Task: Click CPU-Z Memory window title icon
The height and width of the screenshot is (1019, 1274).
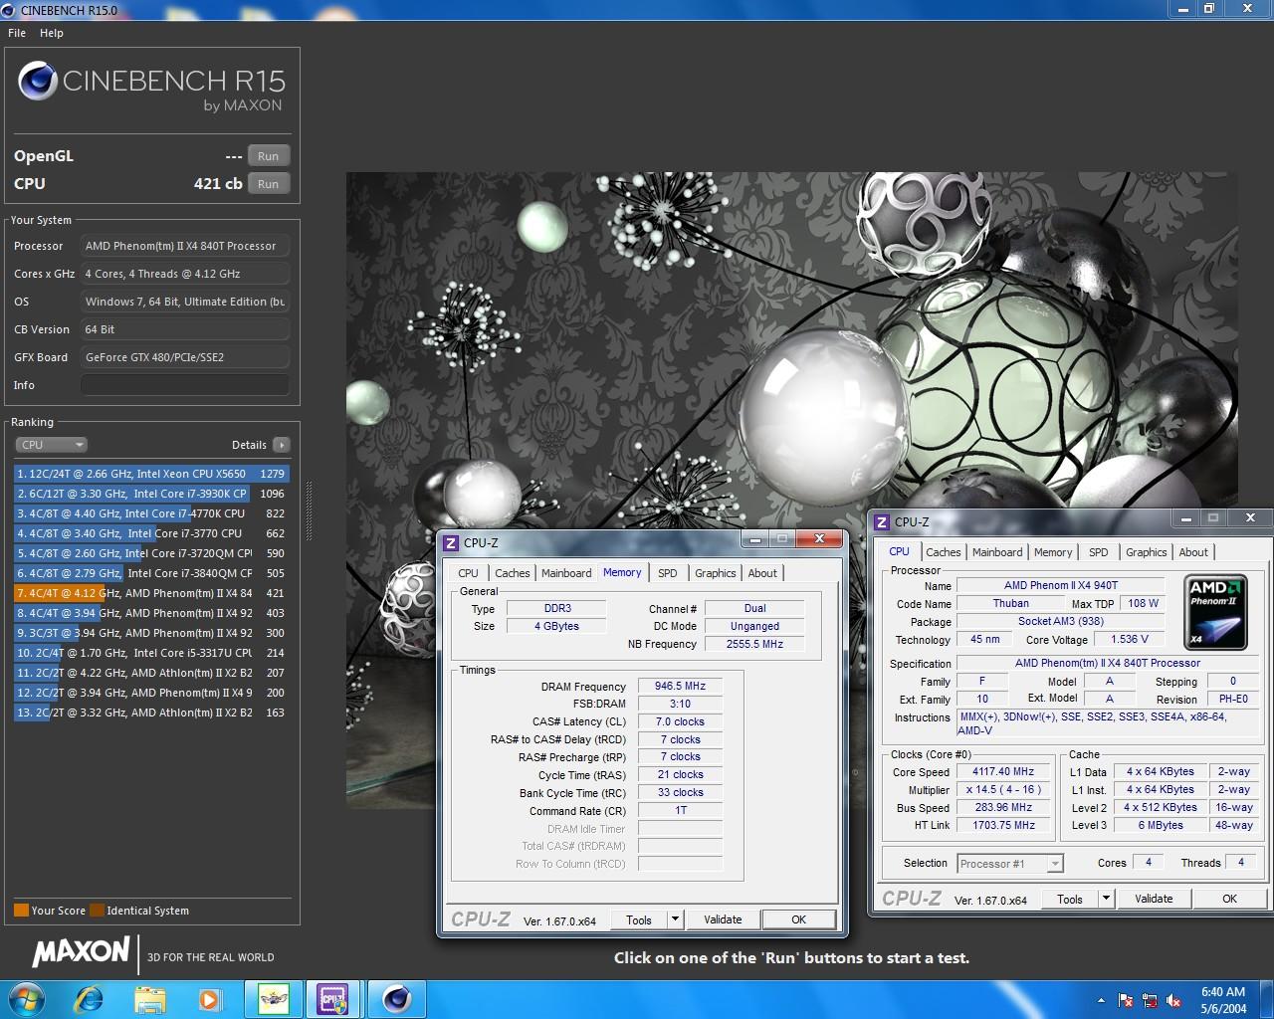Action: click(451, 542)
